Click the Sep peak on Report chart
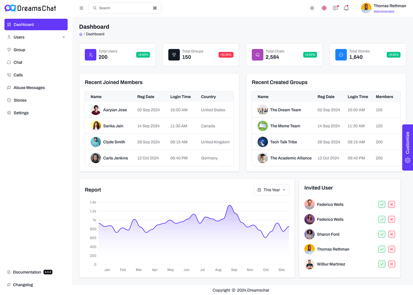Viewport: 413px width, 295px height. click(x=229, y=206)
